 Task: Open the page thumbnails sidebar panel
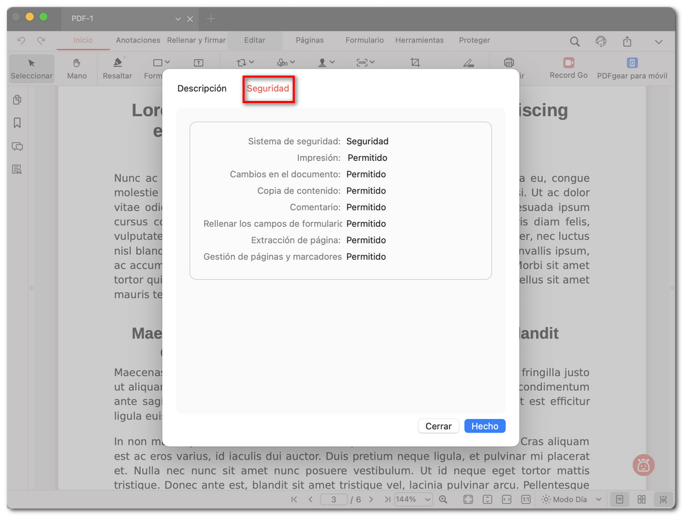(x=17, y=100)
